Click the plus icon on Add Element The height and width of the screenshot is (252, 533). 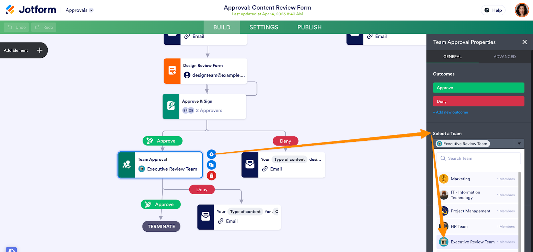(40, 50)
